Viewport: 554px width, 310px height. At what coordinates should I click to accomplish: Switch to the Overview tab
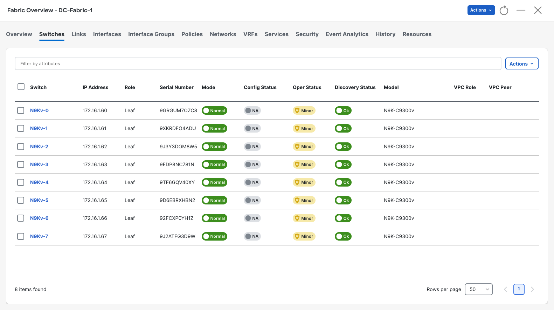19,34
